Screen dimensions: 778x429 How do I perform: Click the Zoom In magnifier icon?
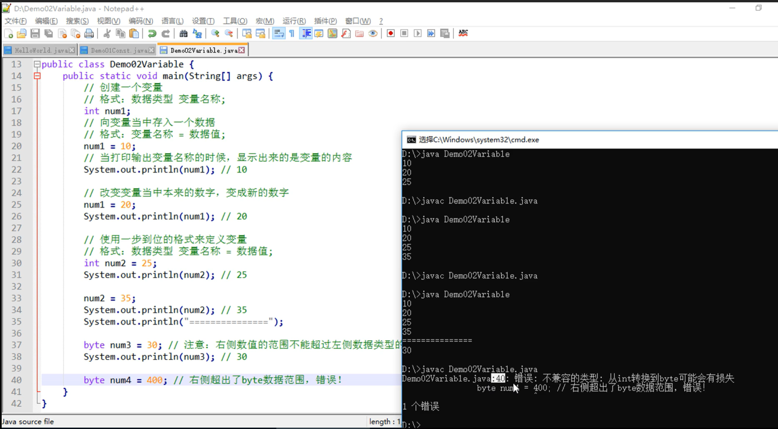point(215,33)
